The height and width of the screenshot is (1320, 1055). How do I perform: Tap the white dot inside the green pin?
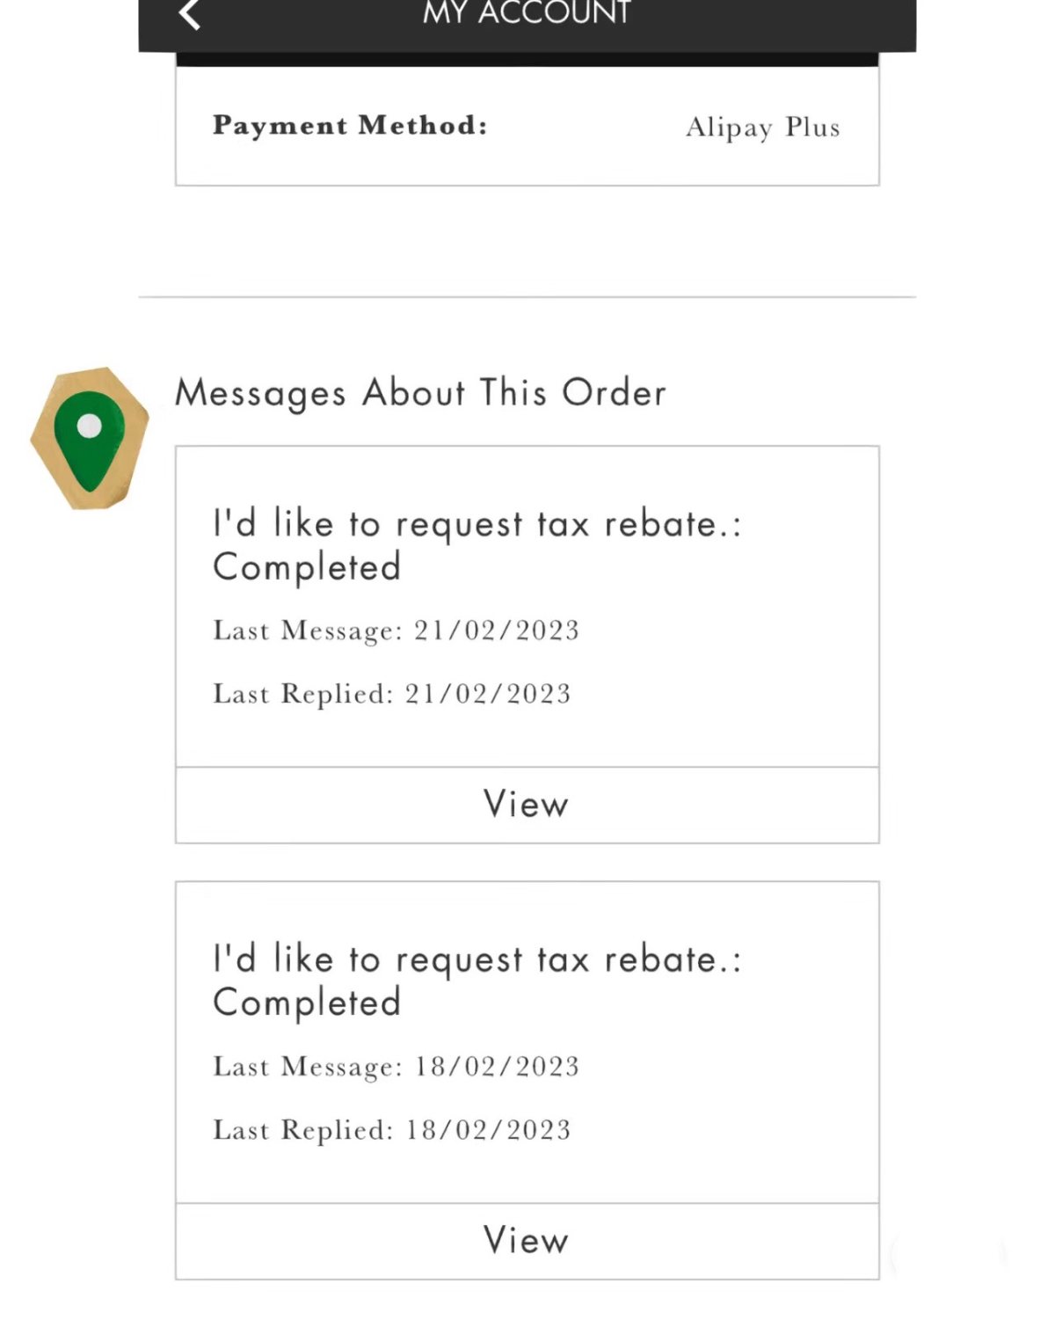point(89,427)
